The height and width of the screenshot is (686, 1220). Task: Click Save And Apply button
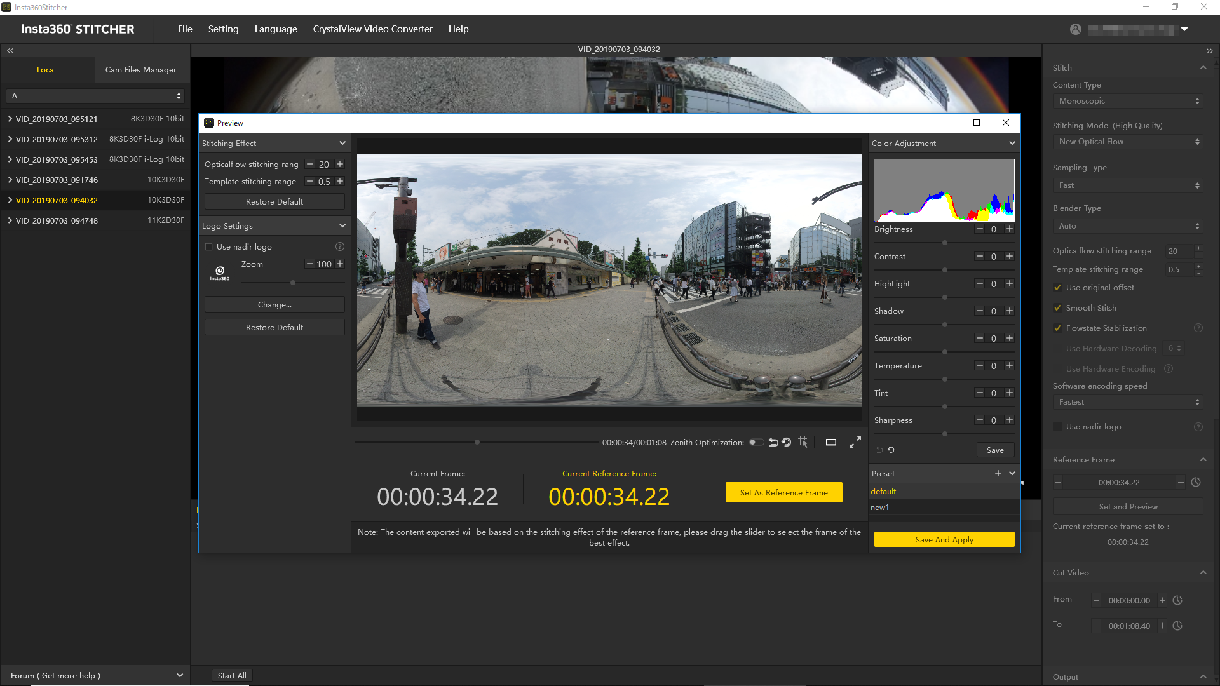[944, 540]
